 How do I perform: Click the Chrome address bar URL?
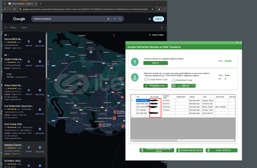(86, 9)
